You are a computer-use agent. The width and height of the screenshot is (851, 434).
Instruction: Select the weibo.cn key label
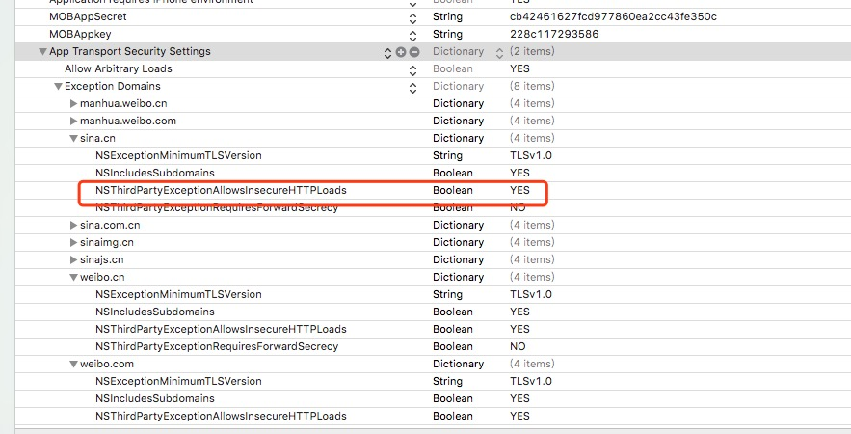coord(102,278)
